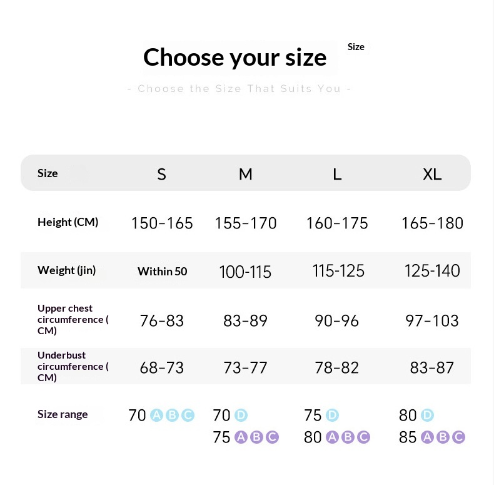
Task: Click the blue D cup circle beside 70
Action: point(241,415)
